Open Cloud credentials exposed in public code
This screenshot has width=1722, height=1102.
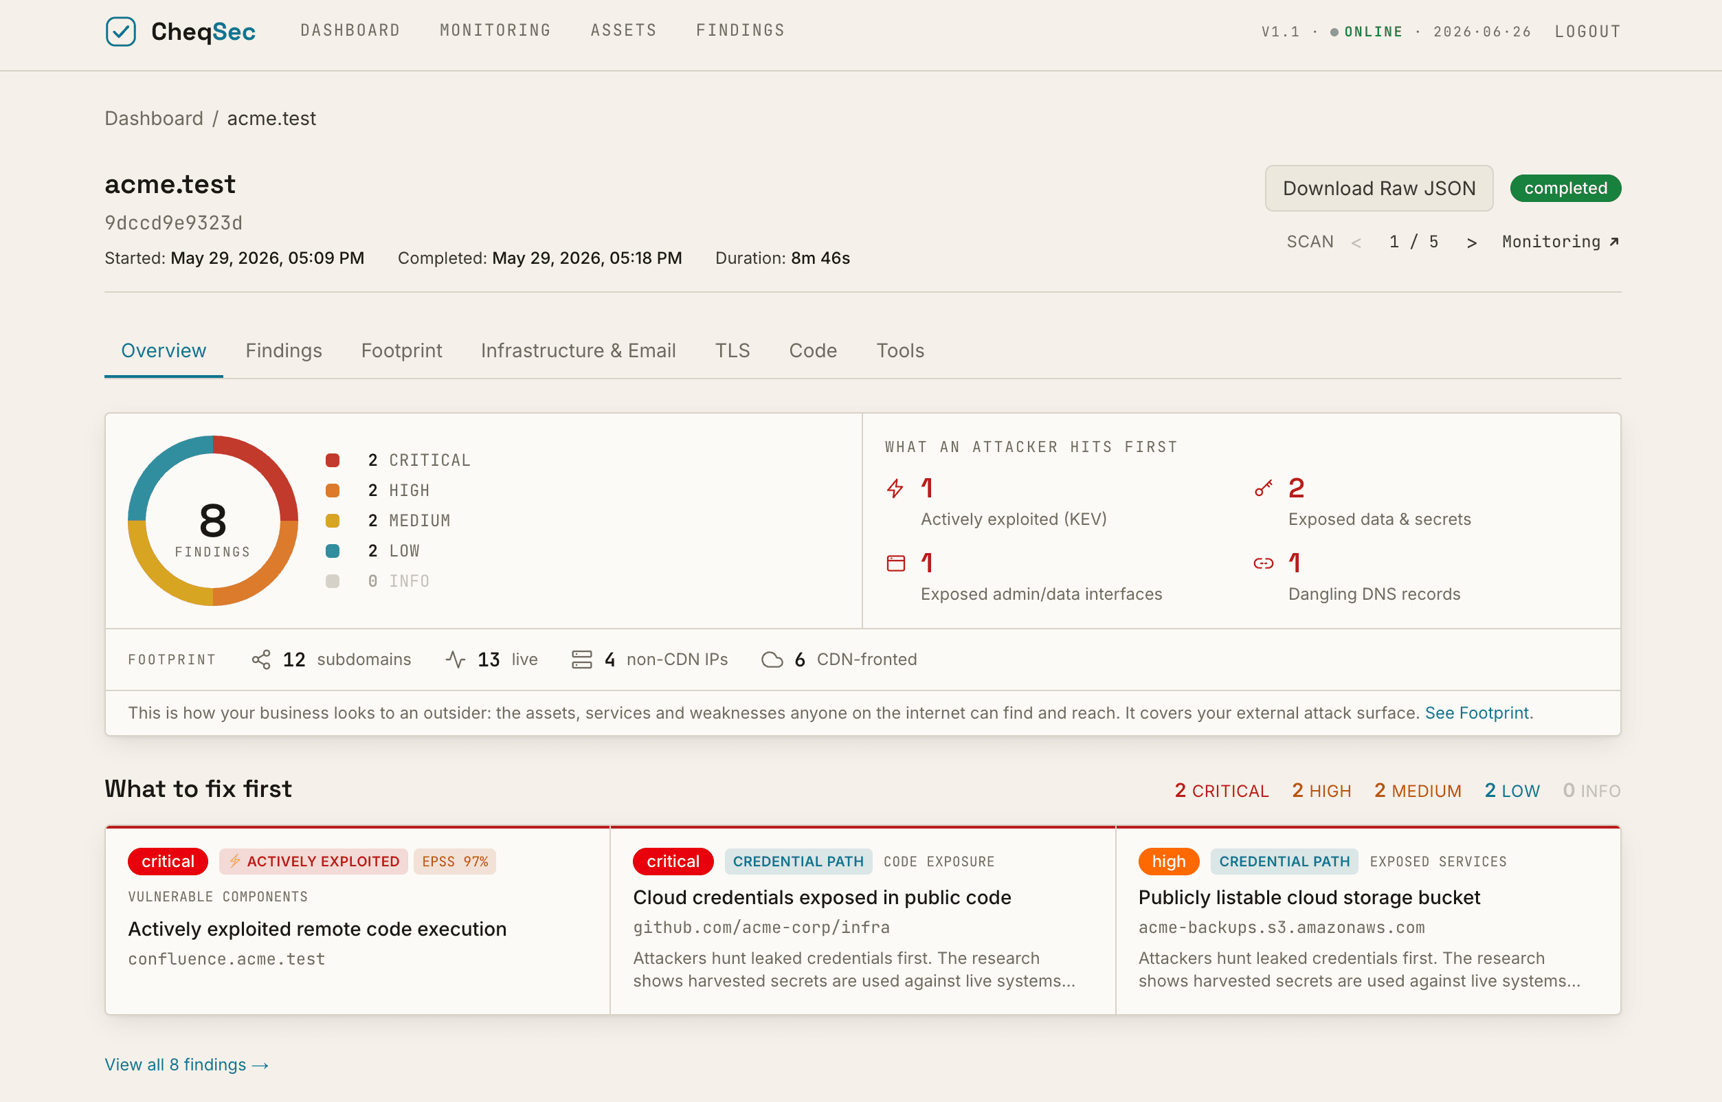(862, 921)
